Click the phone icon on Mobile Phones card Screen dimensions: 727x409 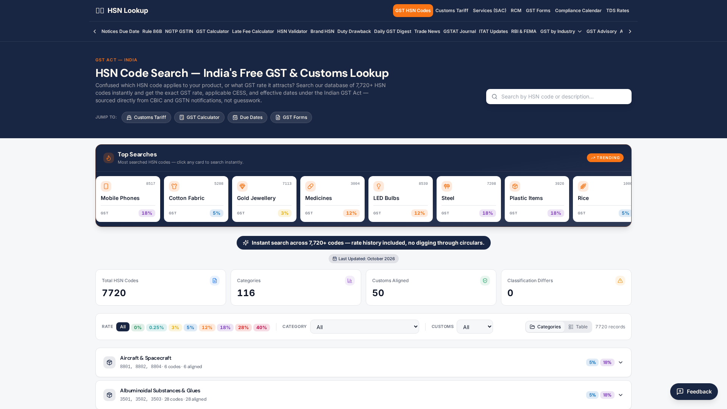click(x=106, y=186)
